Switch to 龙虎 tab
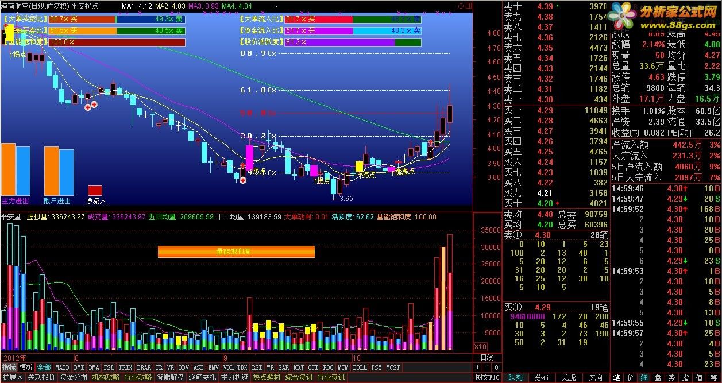 click(569, 378)
